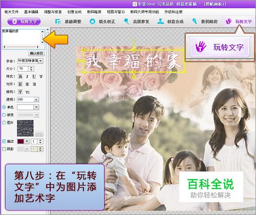
Task: Click the browse button beside texture thumbnail
Action: coord(39,134)
